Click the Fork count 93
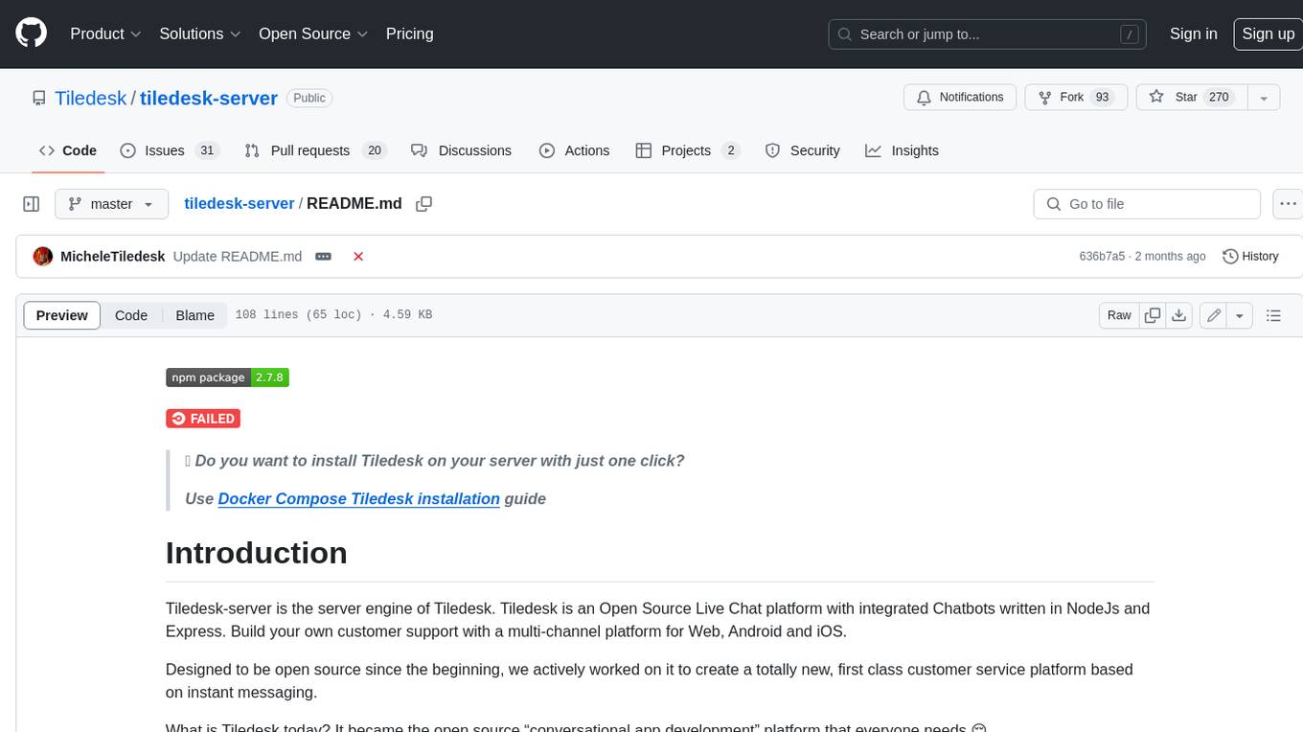Viewport: 1303px width, 732px height. coord(1102,98)
